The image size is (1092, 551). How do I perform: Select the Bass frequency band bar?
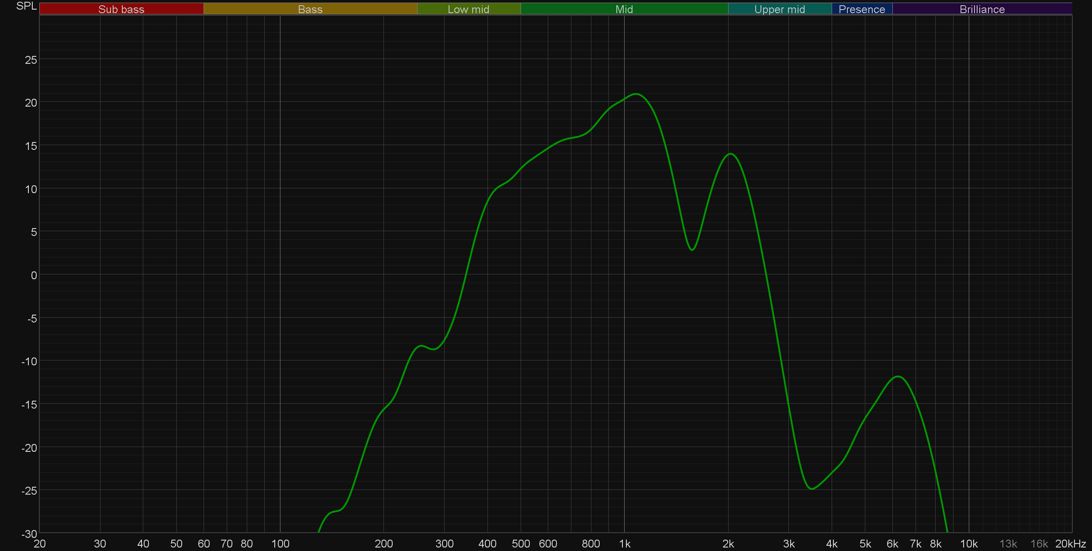(310, 9)
